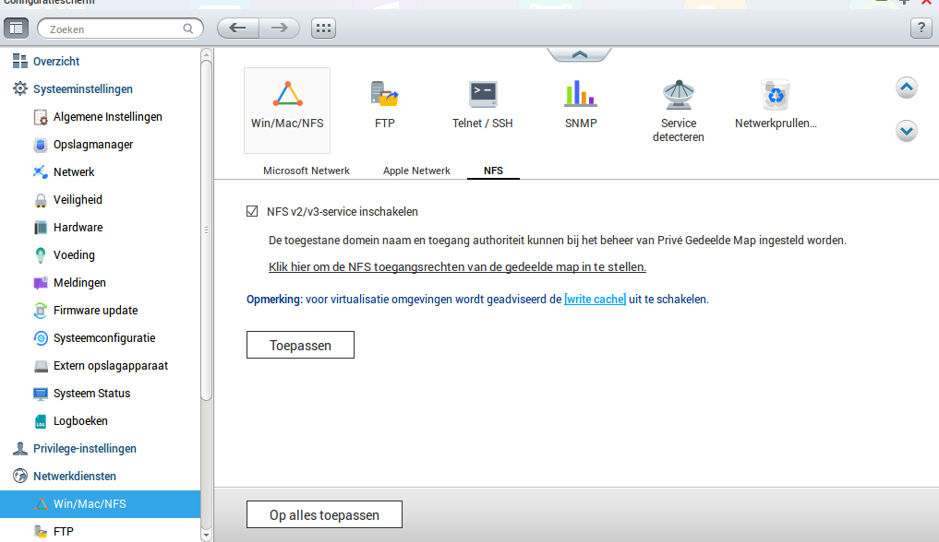Switch to Apple Netwerk tab
Viewport: 939px width, 542px height.
pos(416,171)
